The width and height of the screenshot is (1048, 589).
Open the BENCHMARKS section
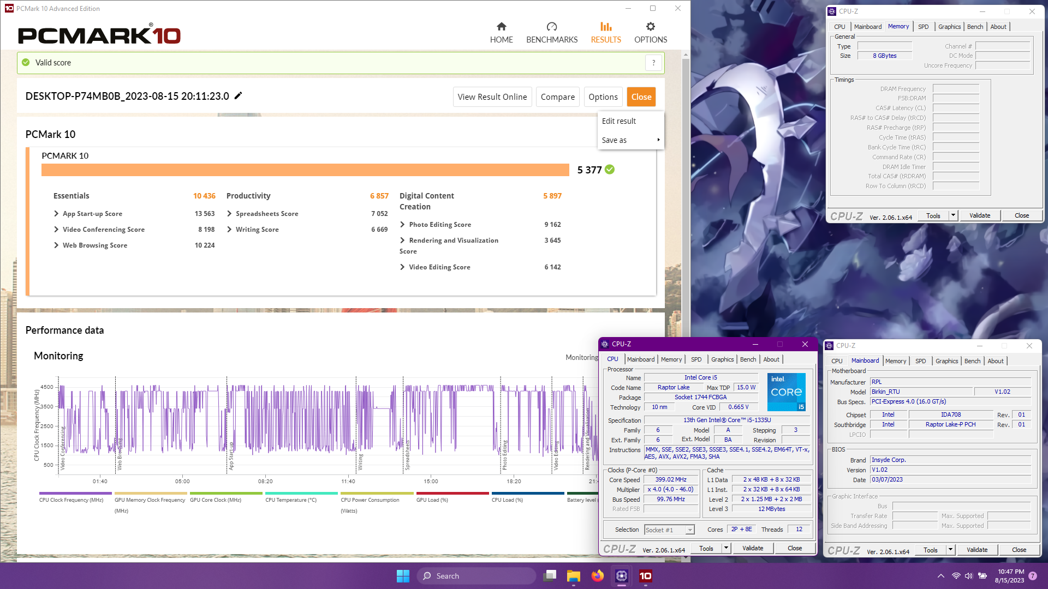552,33
